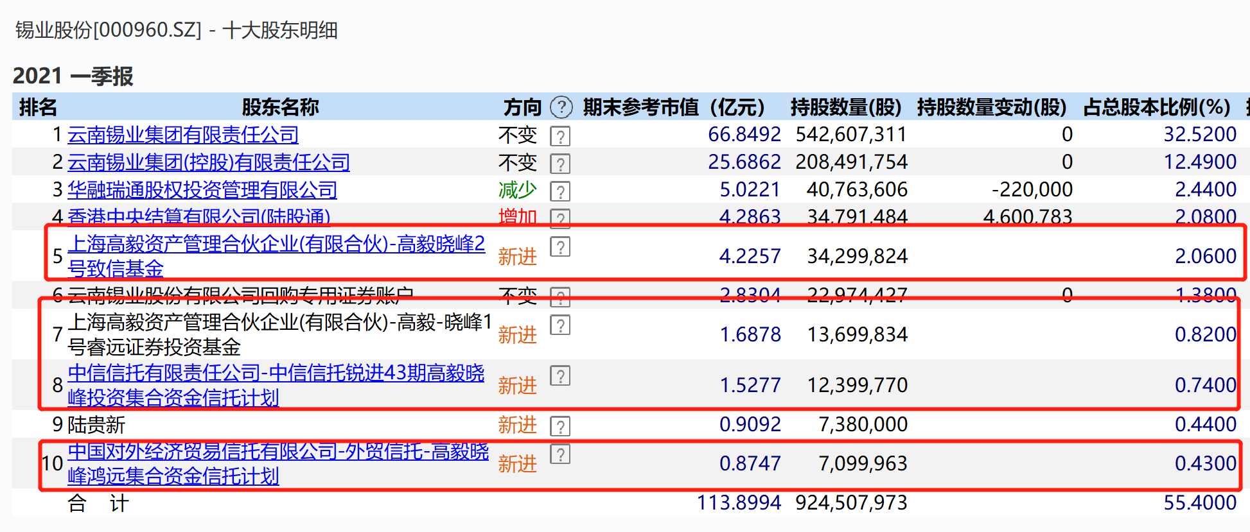This screenshot has width=1250, height=532.
Task: Click the help icon in the 方向 column header
Action: point(561,107)
